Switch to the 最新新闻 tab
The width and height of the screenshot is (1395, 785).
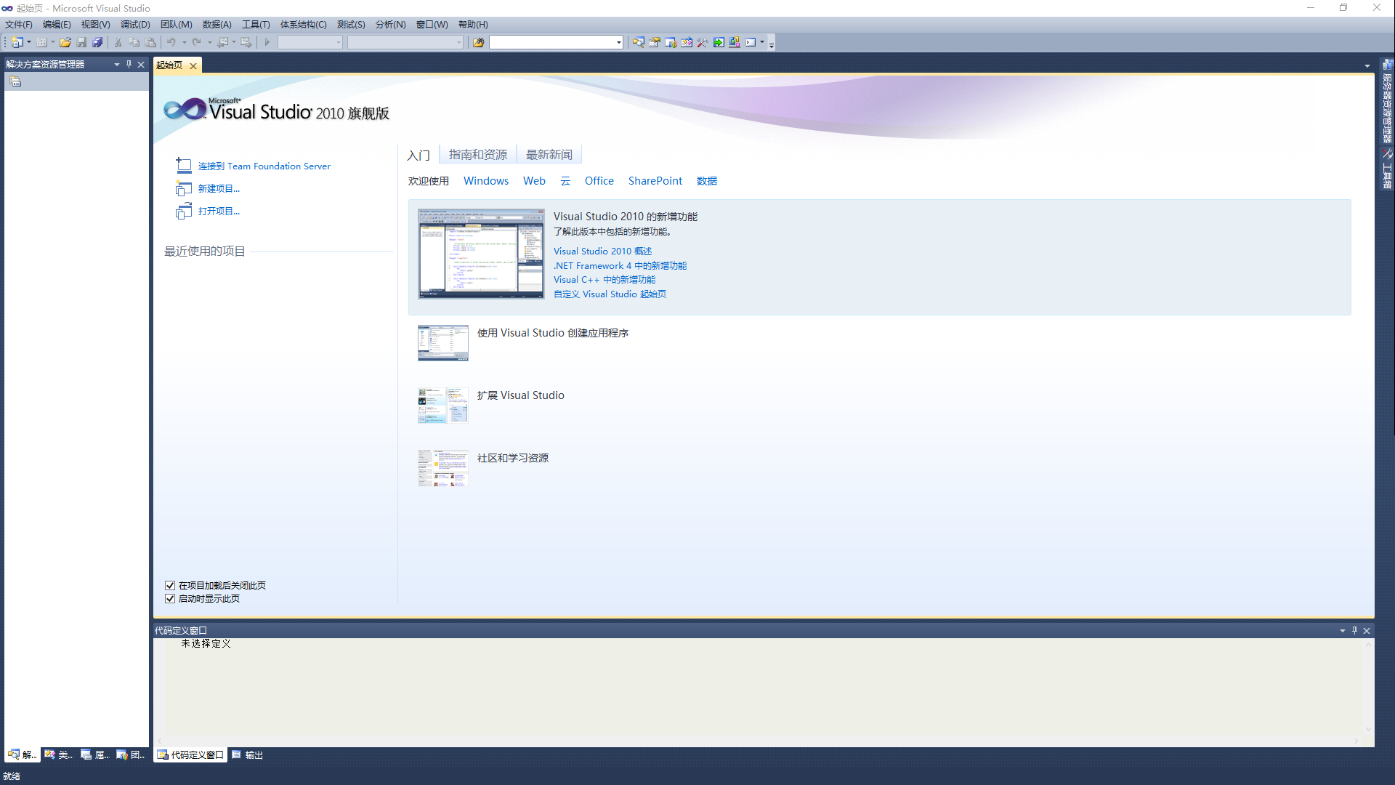549,154
